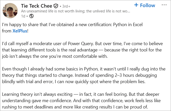171x111 pixels.
Task: Click the words 'Power Query' in the post
Action: [x=81, y=44]
